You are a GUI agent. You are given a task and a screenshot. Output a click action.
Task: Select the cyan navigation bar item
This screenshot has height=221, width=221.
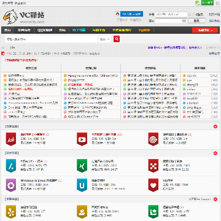click(79, 30)
